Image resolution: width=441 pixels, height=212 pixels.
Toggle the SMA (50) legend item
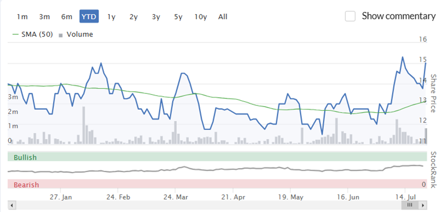click(x=33, y=35)
